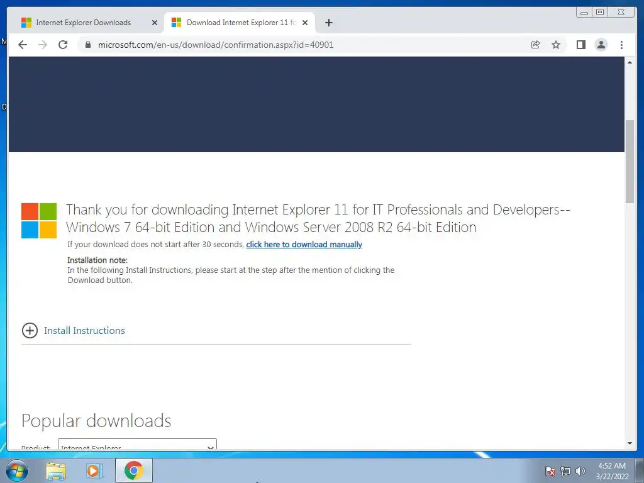Open network status tray icon

(x=565, y=471)
